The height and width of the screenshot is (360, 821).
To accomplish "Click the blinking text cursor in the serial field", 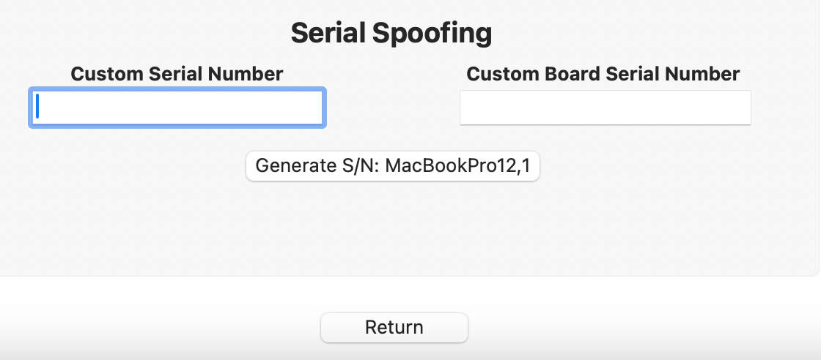I will tap(37, 108).
